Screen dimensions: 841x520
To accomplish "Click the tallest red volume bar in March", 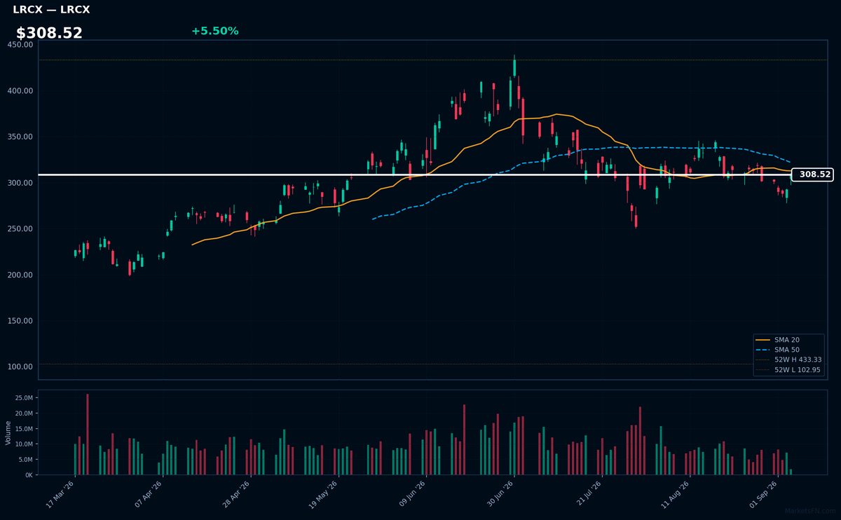I will (88, 435).
